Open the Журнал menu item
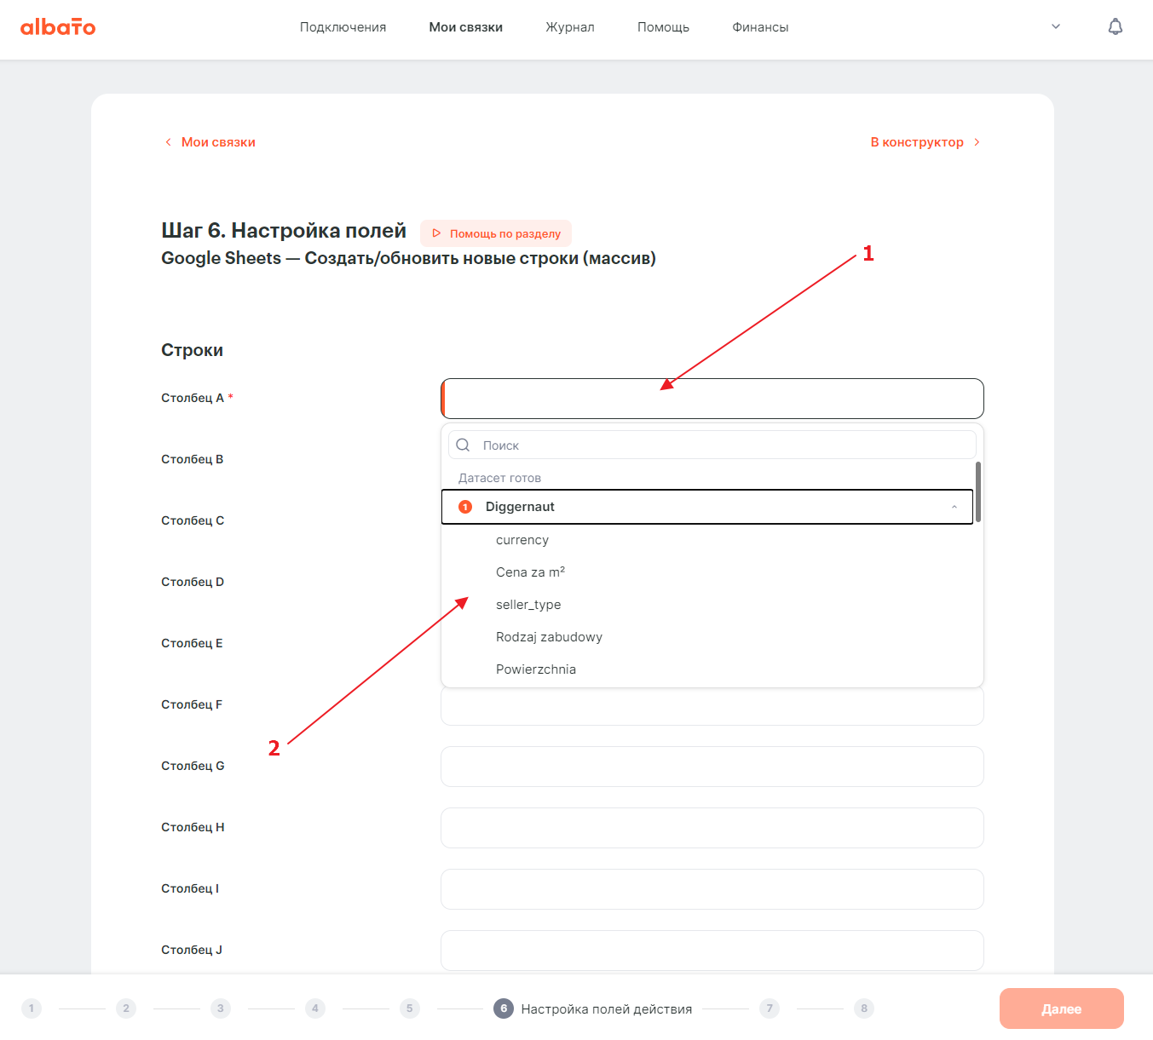This screenshot has width=1153, height=1040. pyautogui.click(x=570, y=27)
